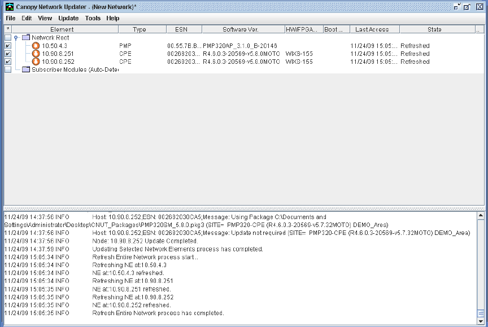Uncheck the 10.90.8.251 element checkbox
The height and width of the screenshot is (327, 488).
[8, 54]
